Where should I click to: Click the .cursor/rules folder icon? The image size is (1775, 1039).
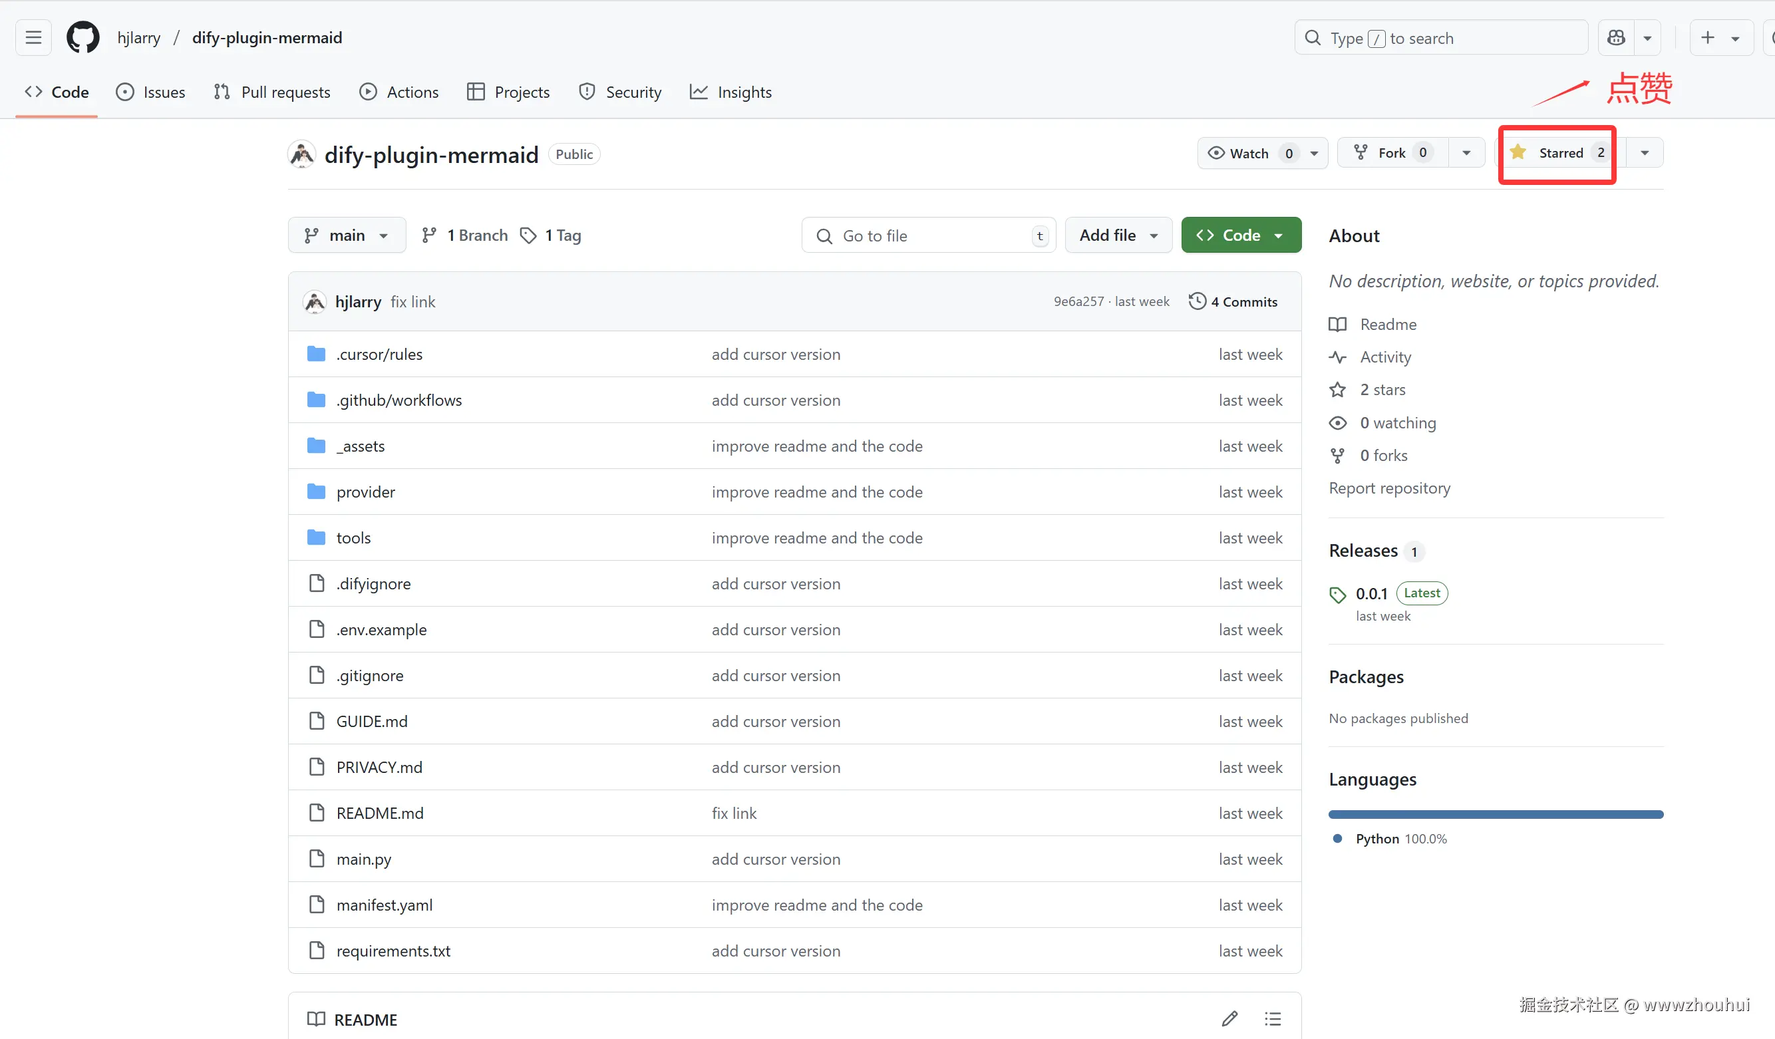[316, 354]
